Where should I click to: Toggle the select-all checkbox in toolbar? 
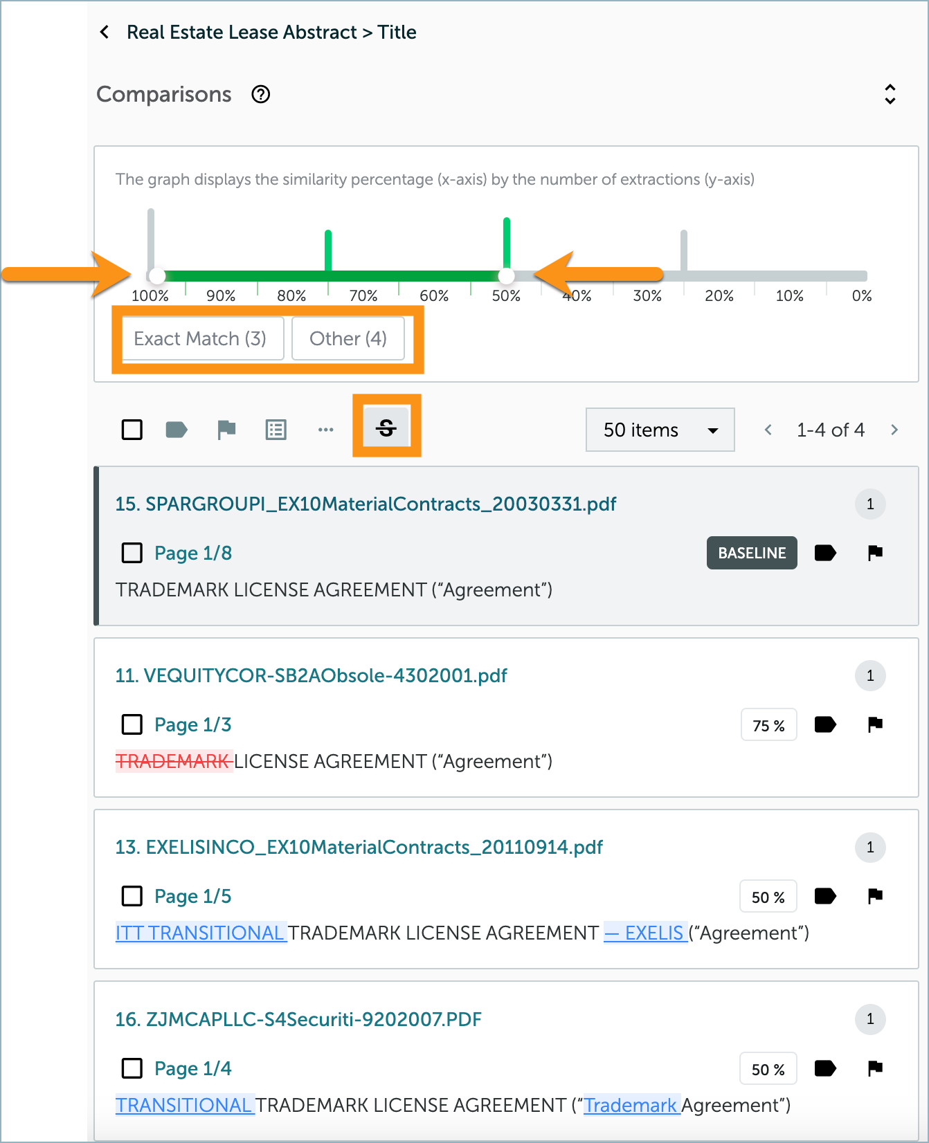click(132, 430)
